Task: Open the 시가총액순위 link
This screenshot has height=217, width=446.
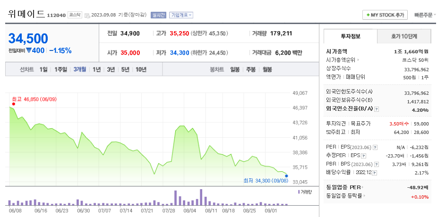Action: click(341, 60)
